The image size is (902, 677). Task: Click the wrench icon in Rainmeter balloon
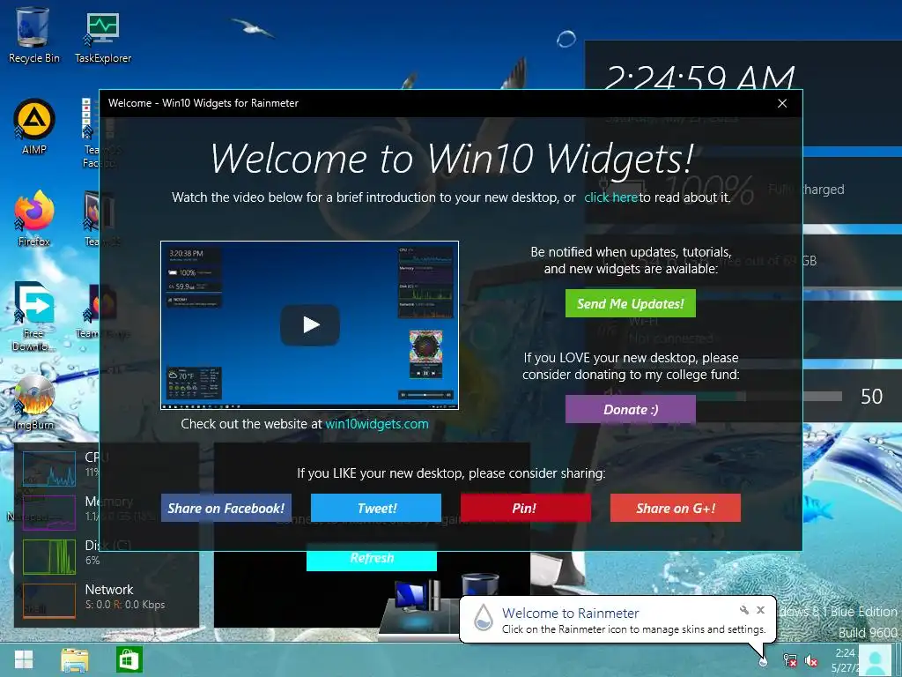coord(743,610)
